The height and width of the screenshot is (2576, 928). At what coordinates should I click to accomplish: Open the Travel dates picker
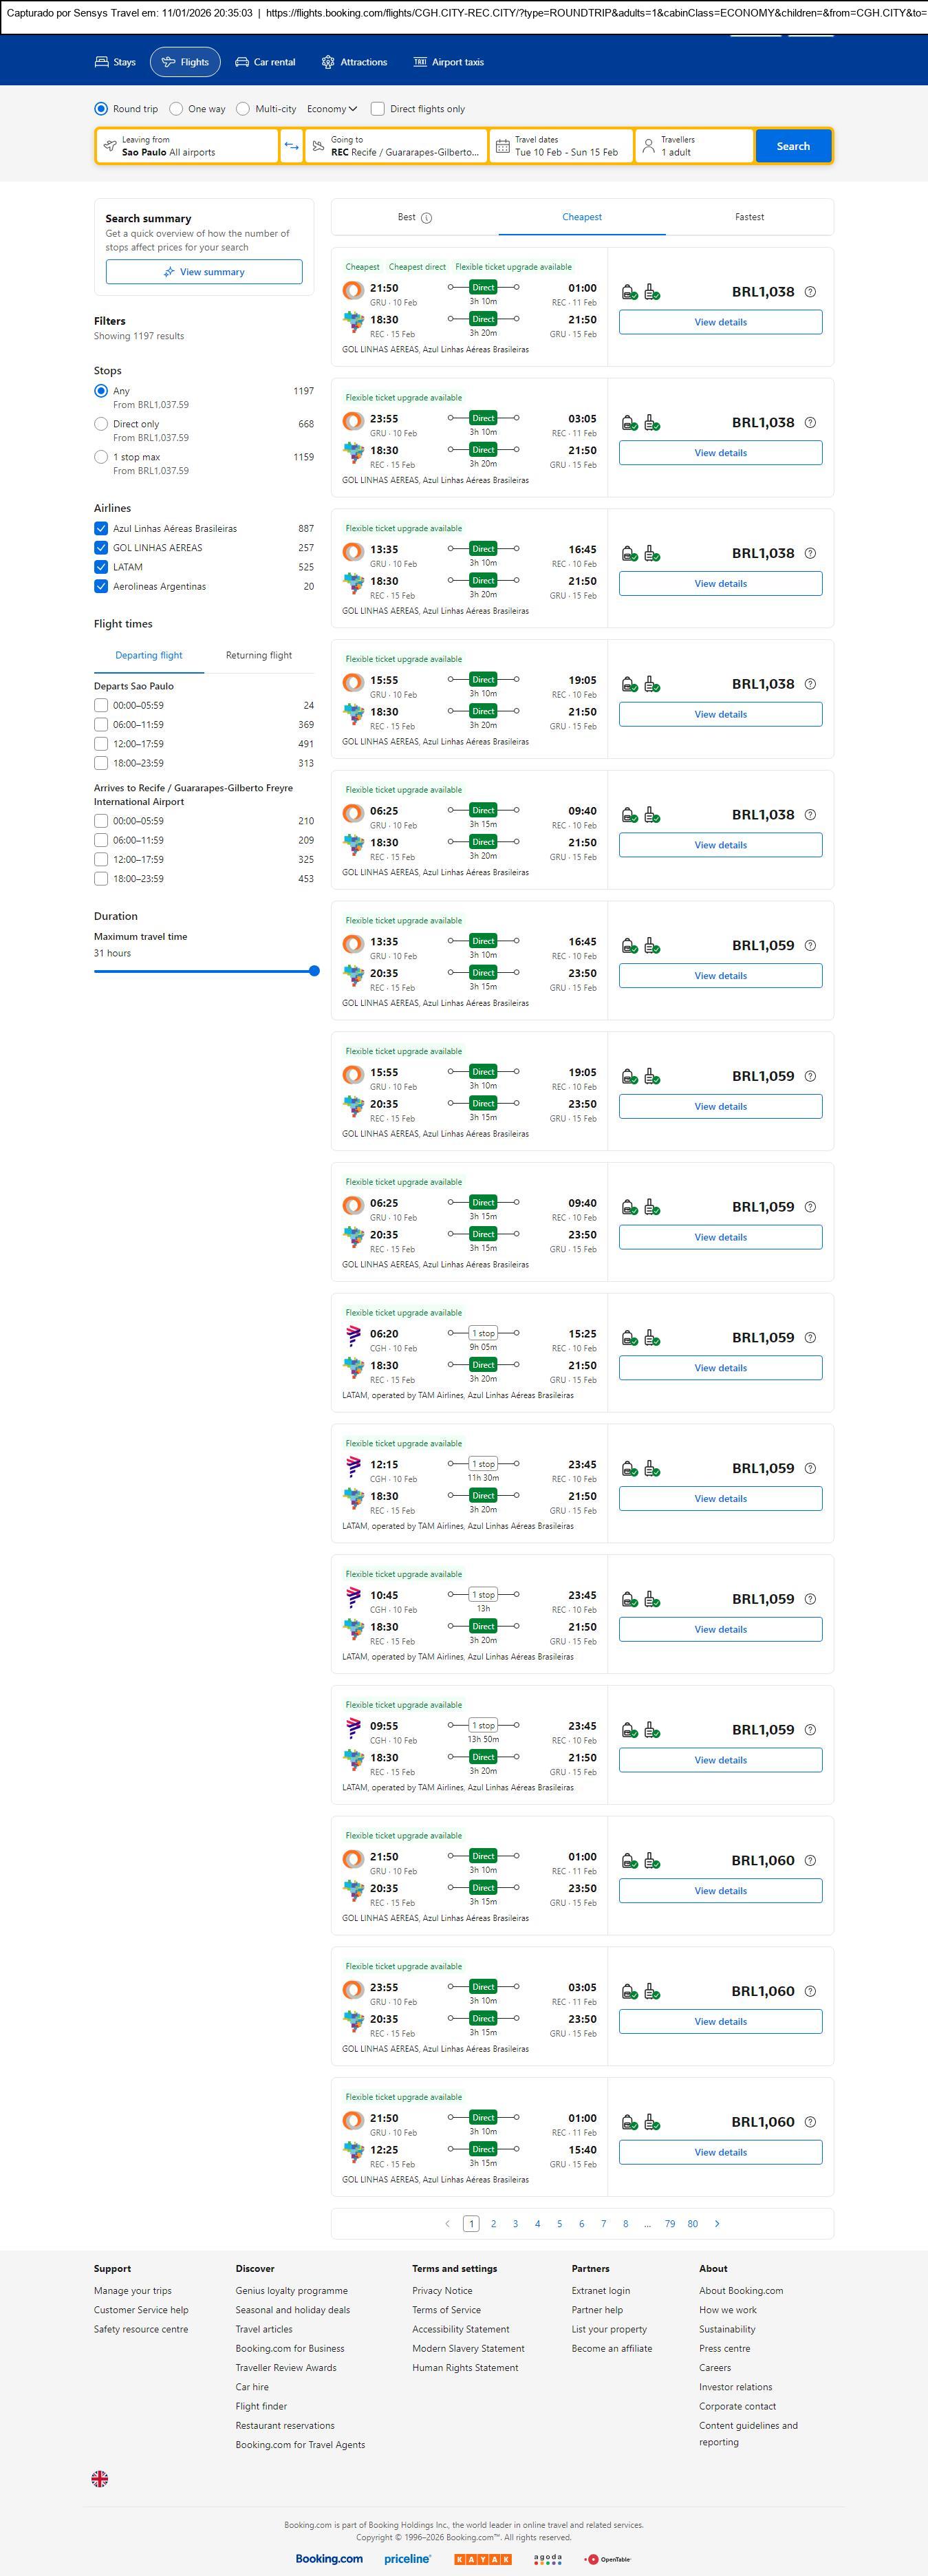click(x=561, y=146)
